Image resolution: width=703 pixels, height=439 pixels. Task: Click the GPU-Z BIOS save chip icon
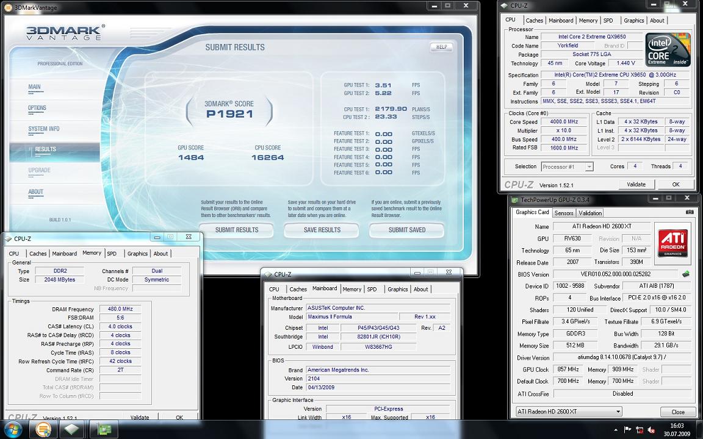[686, 274]
